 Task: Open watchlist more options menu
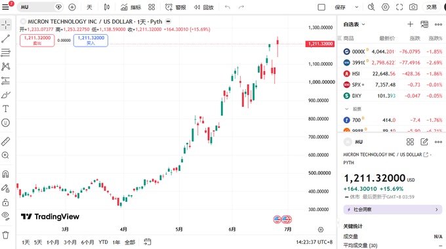coord(438,24)
